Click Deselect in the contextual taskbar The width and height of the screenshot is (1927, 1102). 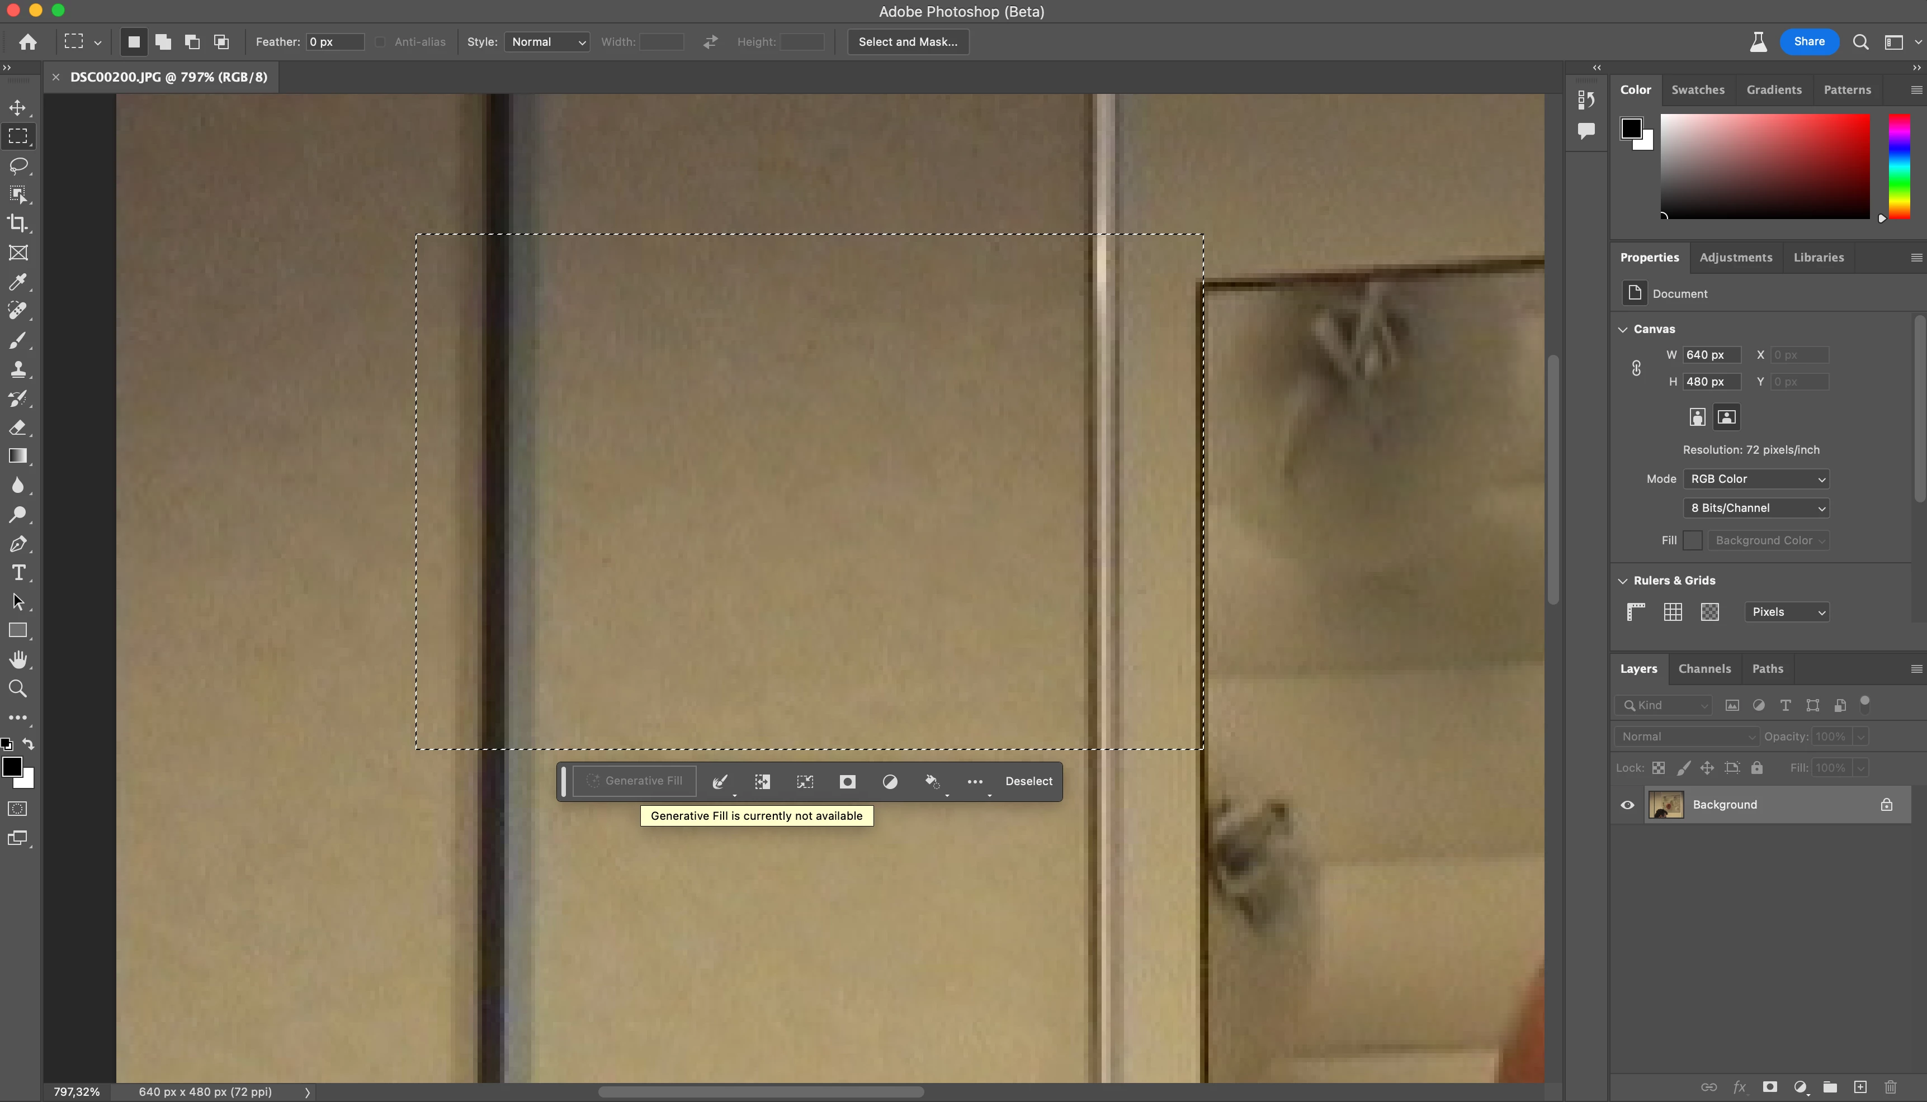pos(1028,781)
